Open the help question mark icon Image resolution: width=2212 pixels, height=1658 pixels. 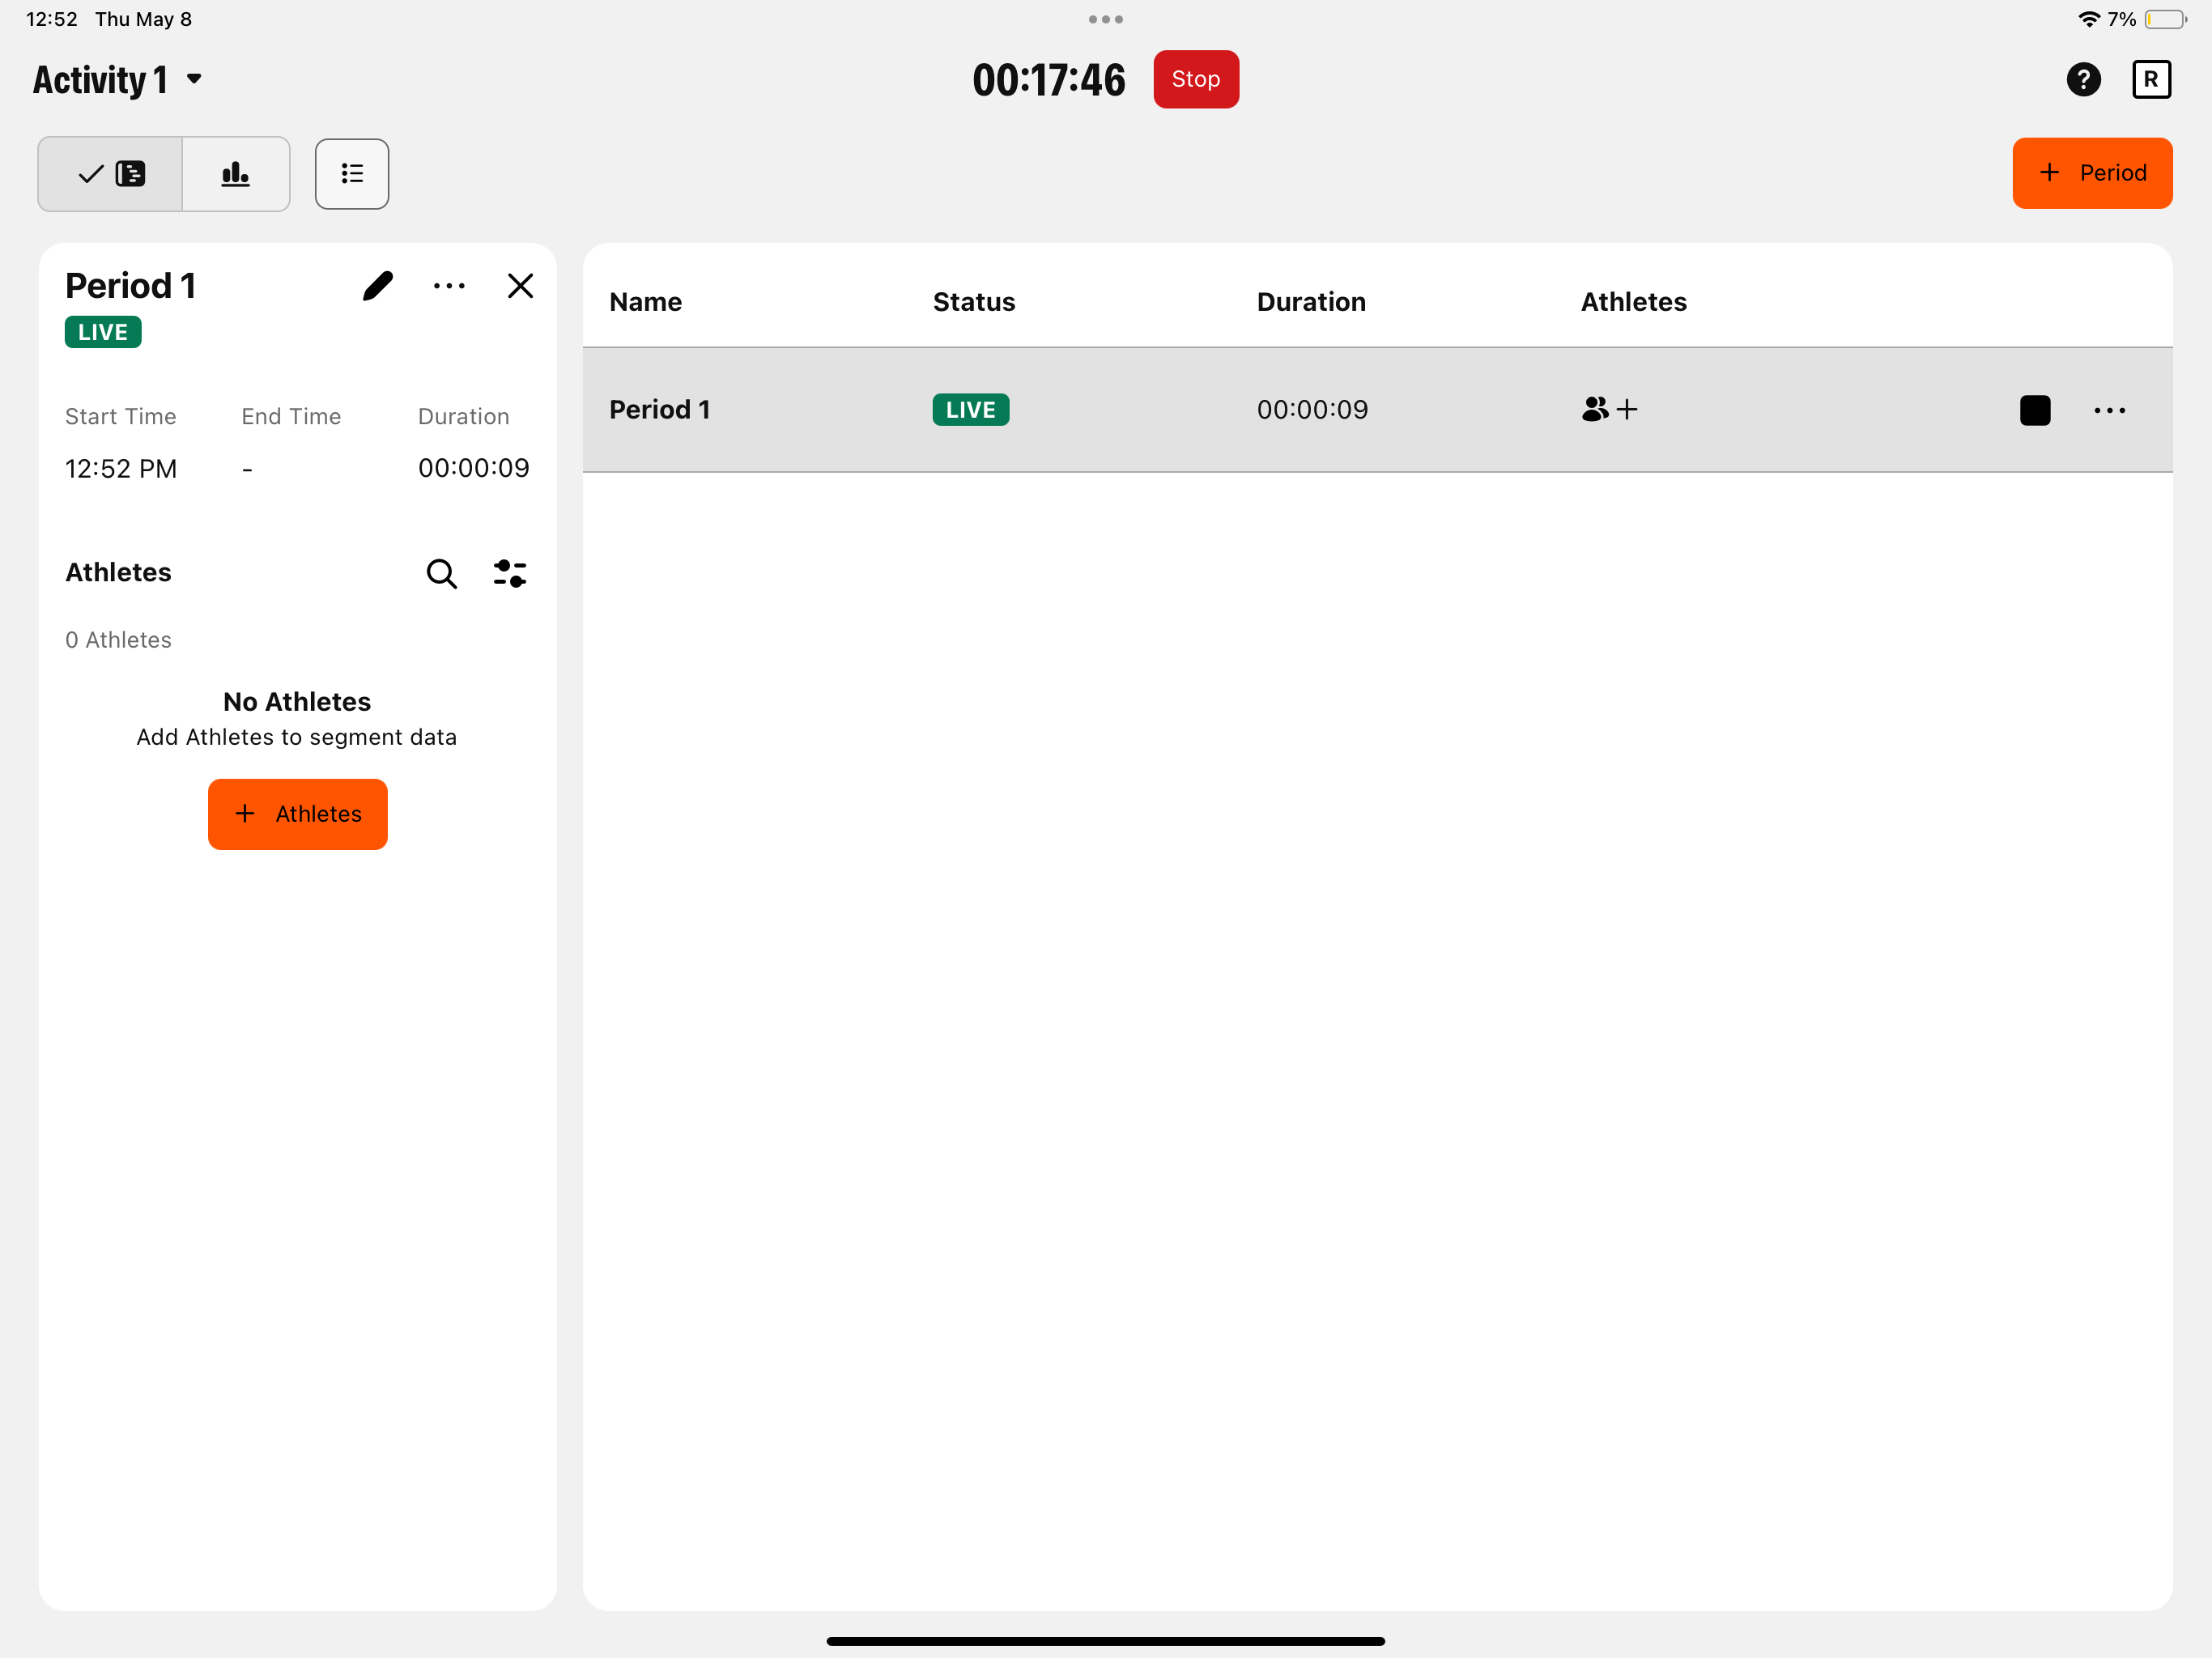pyautogui.click(x=2083, y=79)
